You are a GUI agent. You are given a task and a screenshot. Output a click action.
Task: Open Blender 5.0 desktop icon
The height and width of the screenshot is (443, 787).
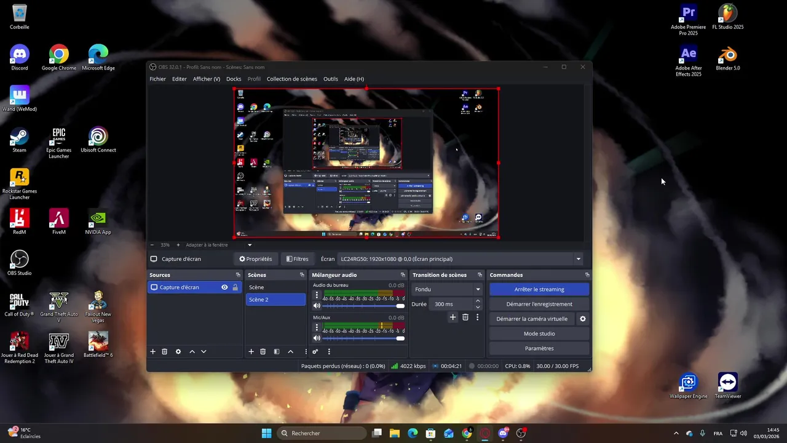point(728,57)
